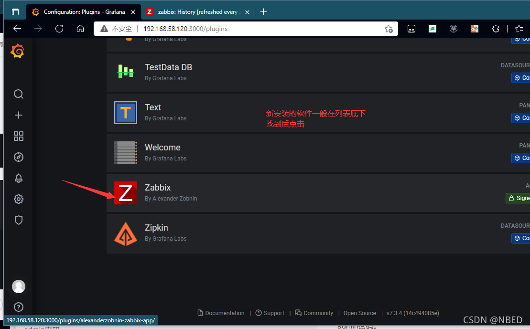Screen dimensions: 530x329
Task: Open the Explore compass icon
Action: (19, 157)
